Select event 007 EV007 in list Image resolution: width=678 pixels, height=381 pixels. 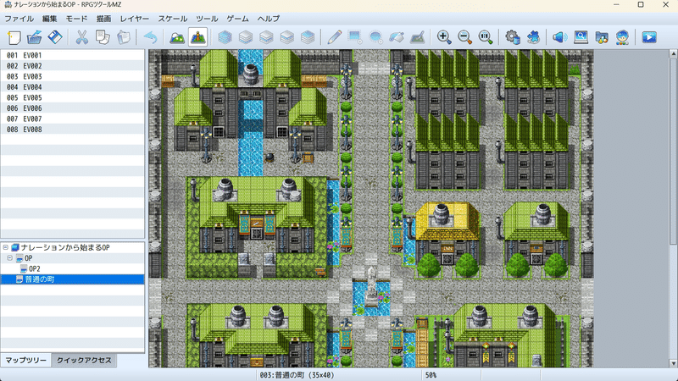(73, 119)
